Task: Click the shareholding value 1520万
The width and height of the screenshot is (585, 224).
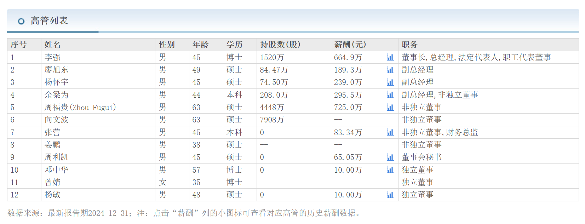Action: click(272, 57)
